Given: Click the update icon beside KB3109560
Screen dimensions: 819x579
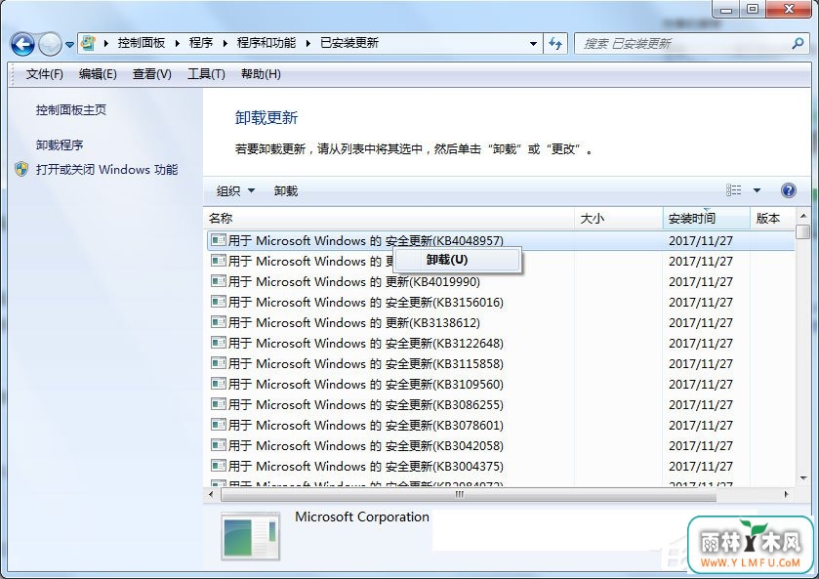Looking at the screenshot, I should (x=219, y=384).
